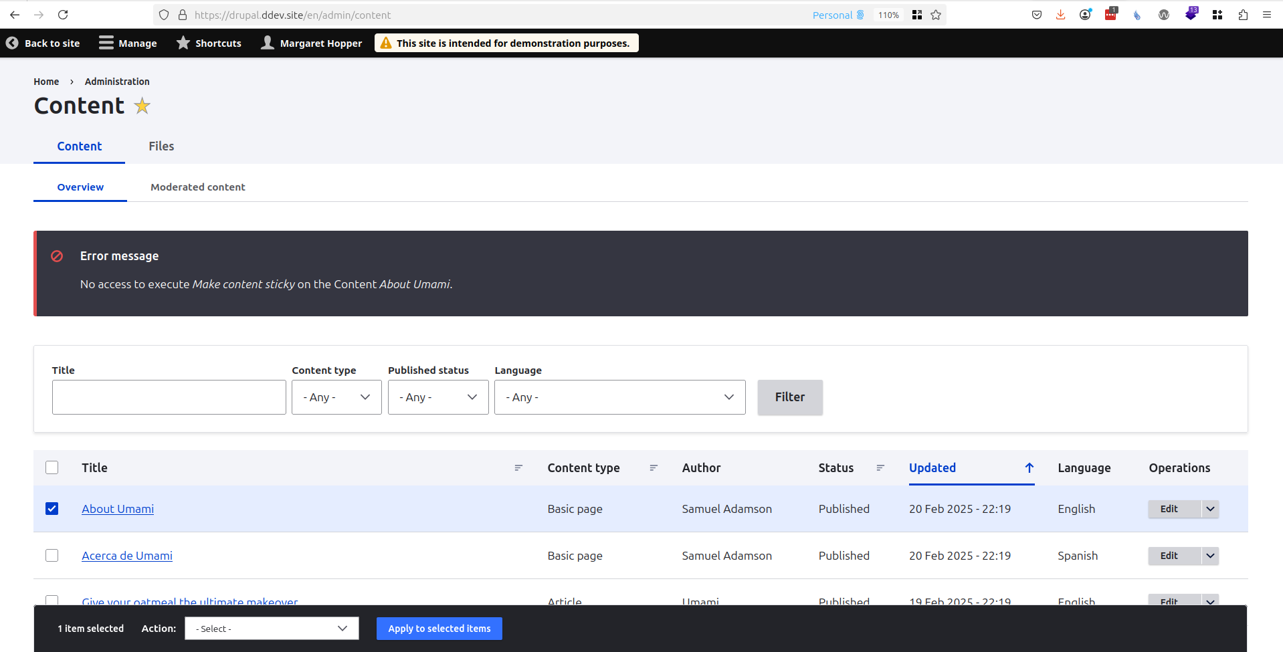This screenshot has width=1283, height=652.
Task: Open the About Umami link
Action: (118, 509)
